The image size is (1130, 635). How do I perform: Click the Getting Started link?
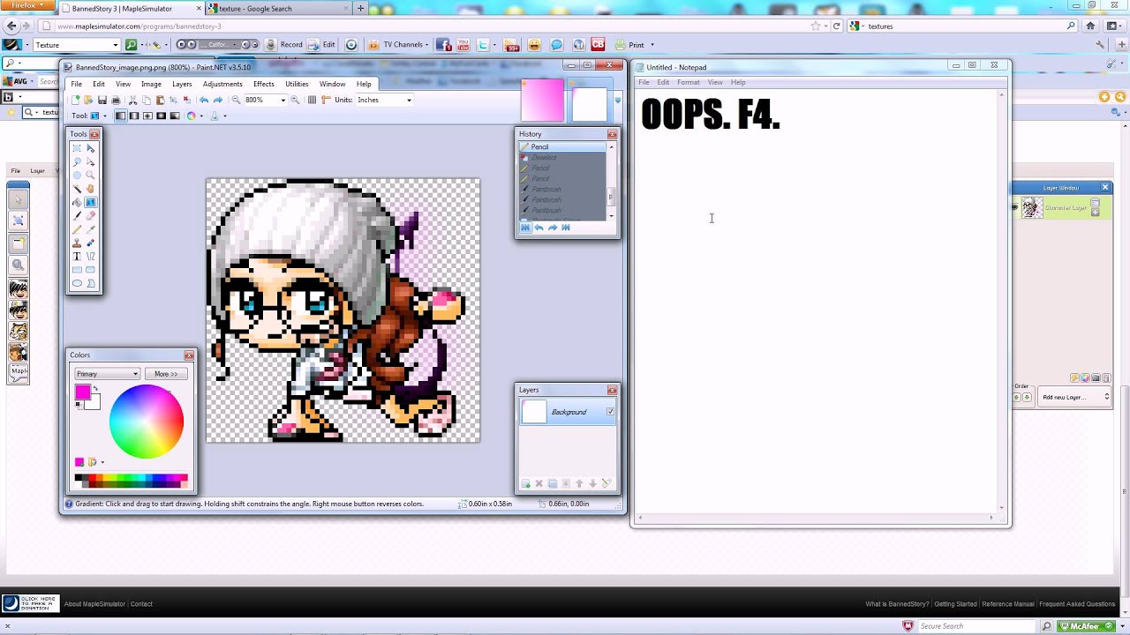[x=955, y=604]
